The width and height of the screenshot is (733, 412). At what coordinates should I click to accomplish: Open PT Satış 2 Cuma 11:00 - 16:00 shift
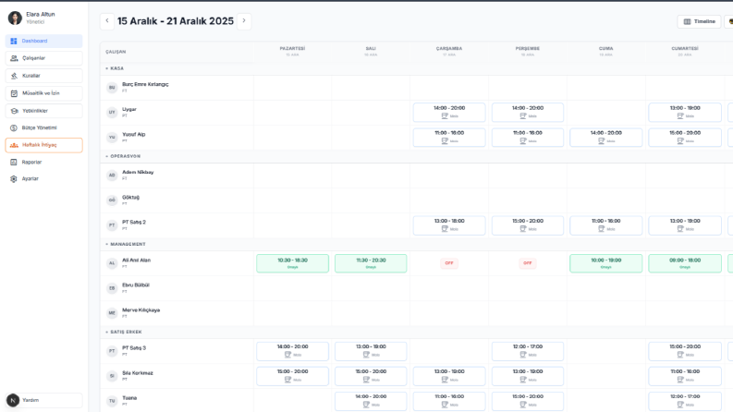point(605,225)
